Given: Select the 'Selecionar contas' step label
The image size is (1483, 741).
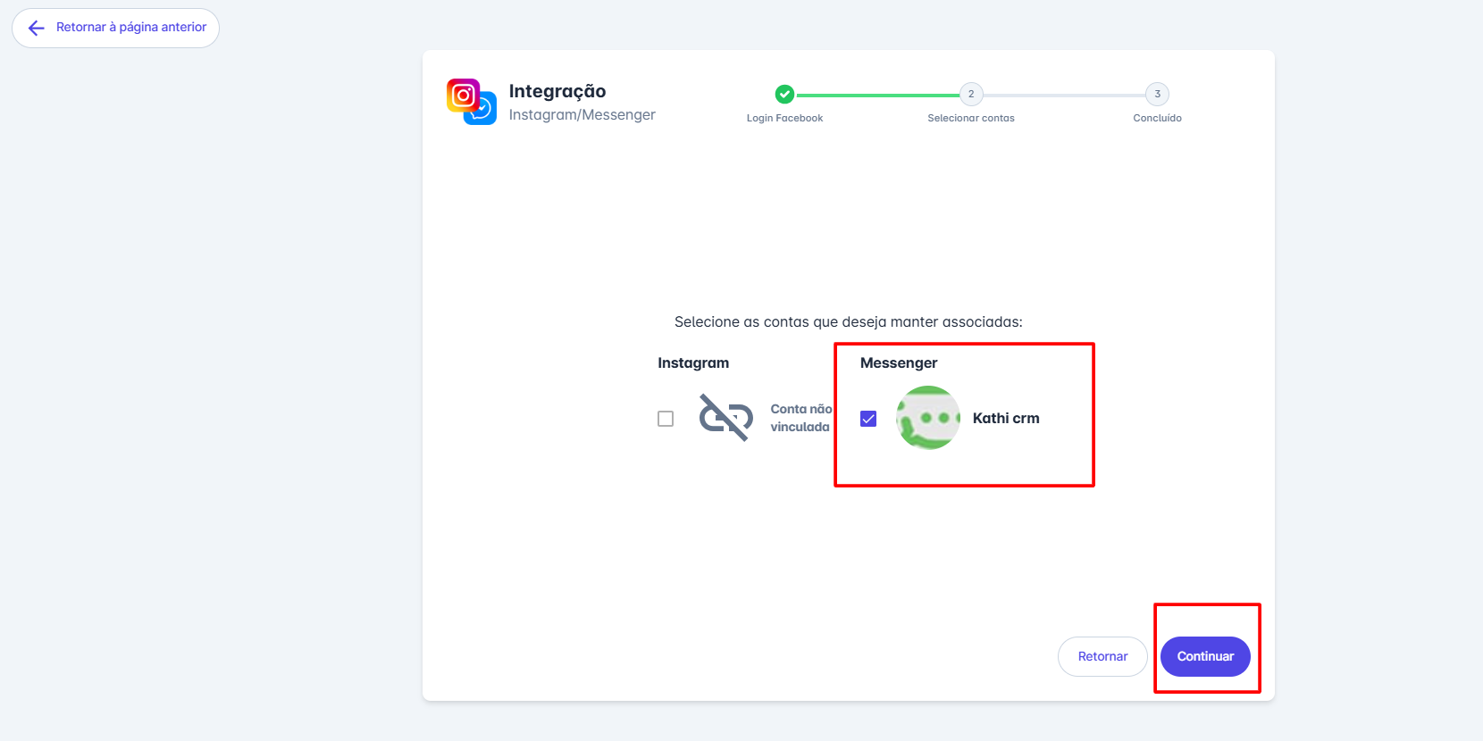Looking at the screenshot, I should click(x=971, y=118).
